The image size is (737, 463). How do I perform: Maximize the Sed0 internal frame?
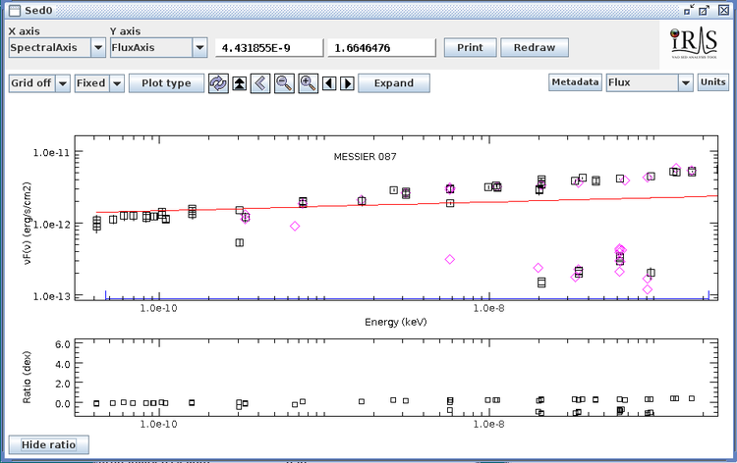(x=705, y=11)
